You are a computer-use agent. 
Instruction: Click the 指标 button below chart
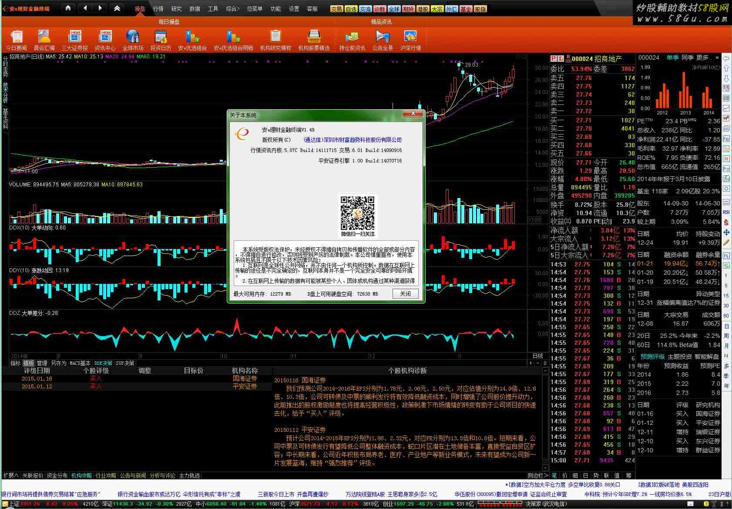(16, 363)
